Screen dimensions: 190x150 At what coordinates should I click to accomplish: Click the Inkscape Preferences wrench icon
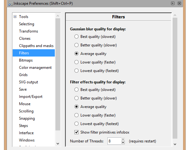click(x=11, y=3)
